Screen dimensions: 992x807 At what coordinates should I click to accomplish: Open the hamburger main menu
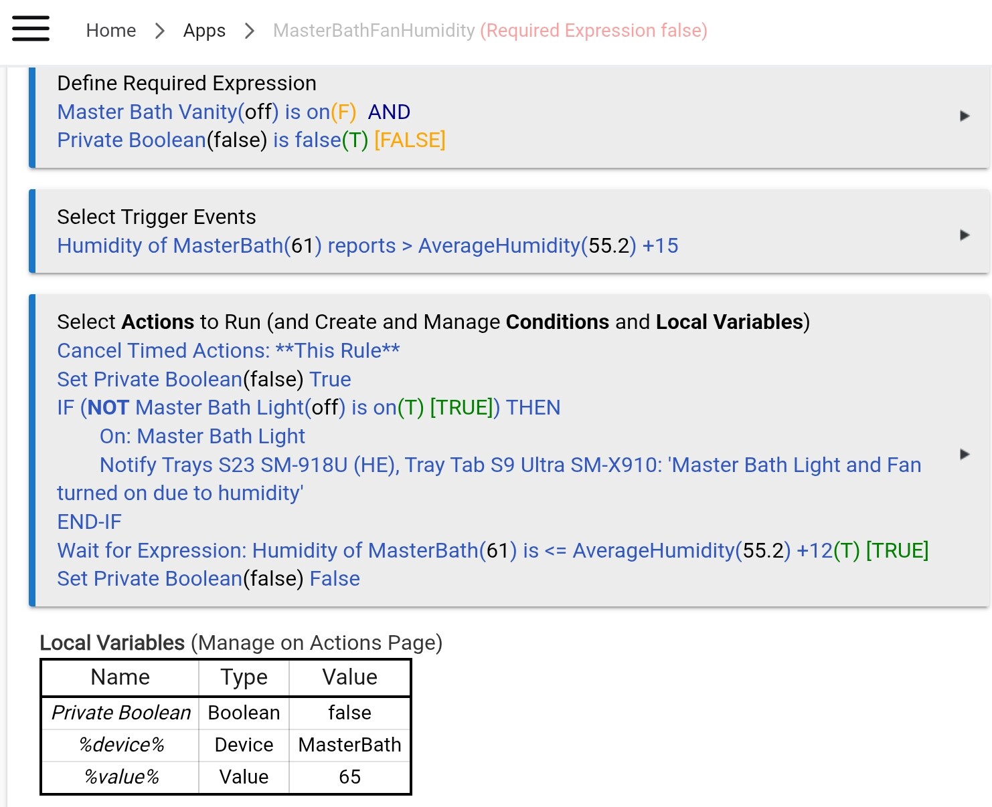[31, 29]
